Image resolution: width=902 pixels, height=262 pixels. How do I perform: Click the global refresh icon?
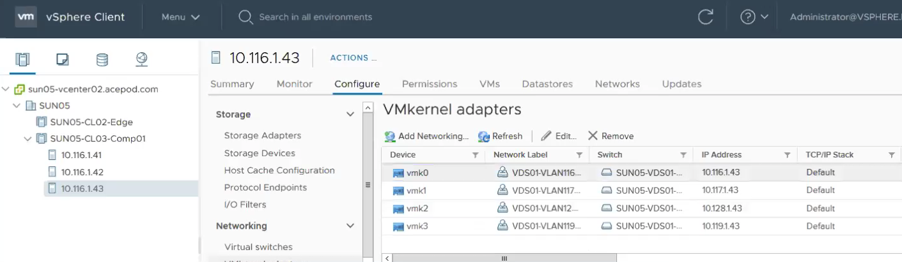[705, 17]
